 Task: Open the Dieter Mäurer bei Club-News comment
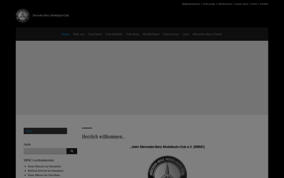tap(44, 175)
